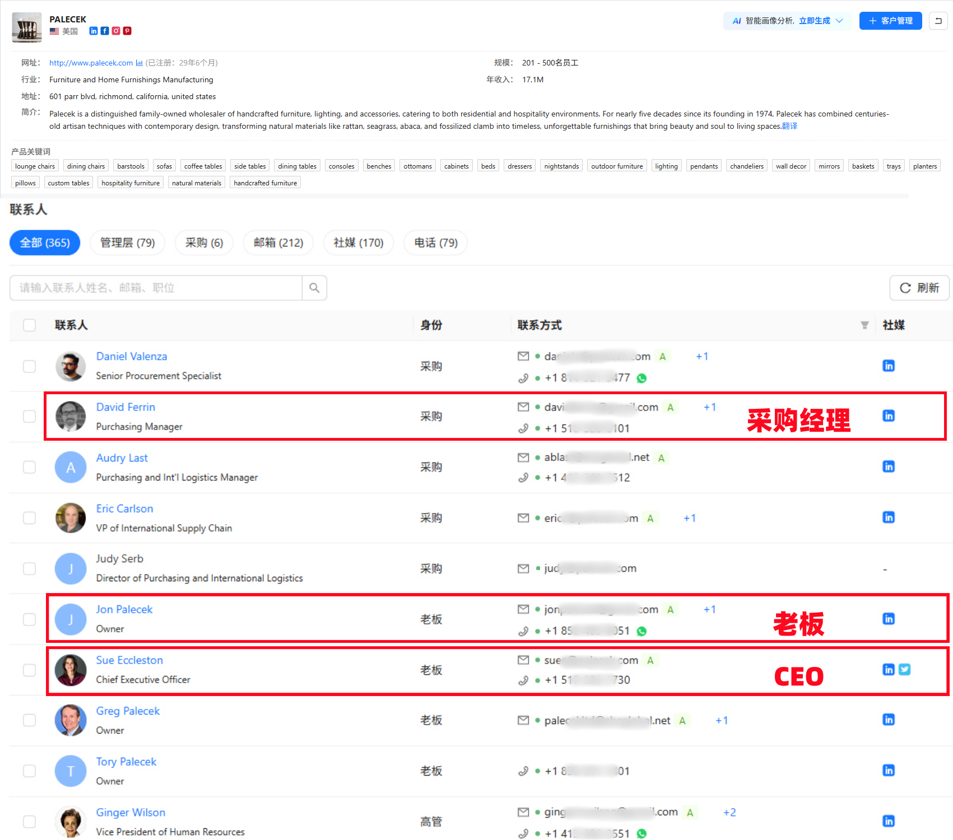Expand David Ferrin's +1 extra emails

[710, 407]
